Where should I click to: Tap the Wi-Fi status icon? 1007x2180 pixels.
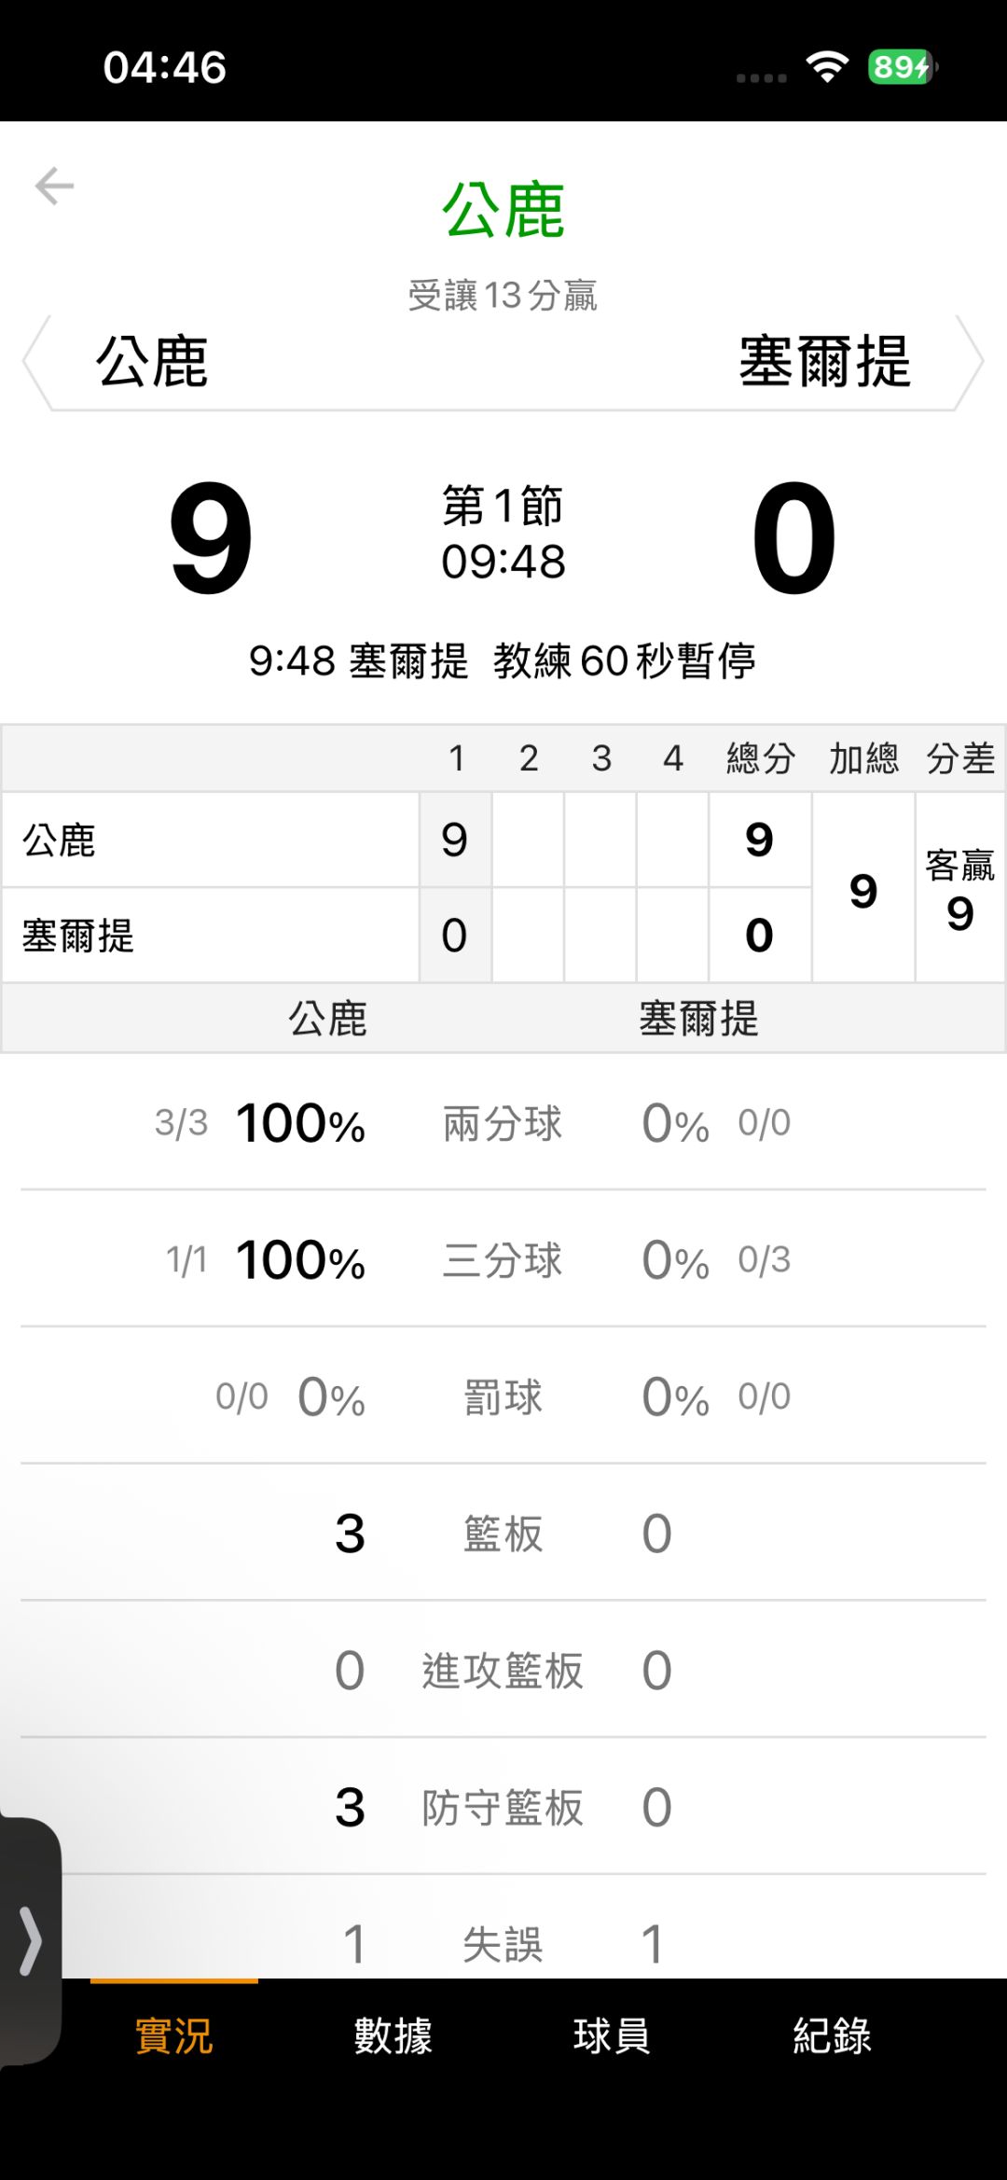point(827,67)
